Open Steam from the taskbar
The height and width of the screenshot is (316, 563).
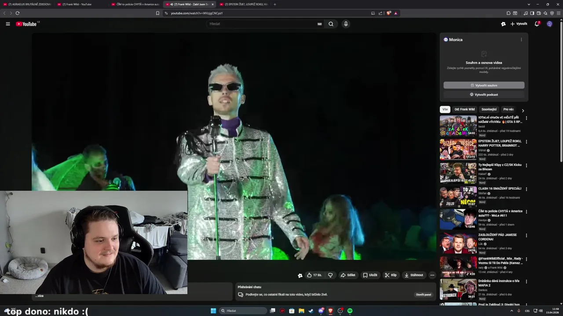(311, 311)
